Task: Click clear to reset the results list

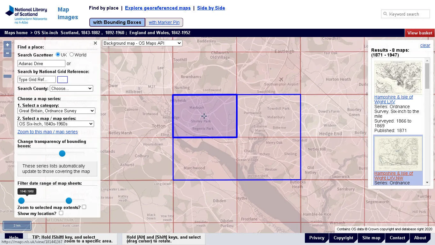Action: (425, 45)
